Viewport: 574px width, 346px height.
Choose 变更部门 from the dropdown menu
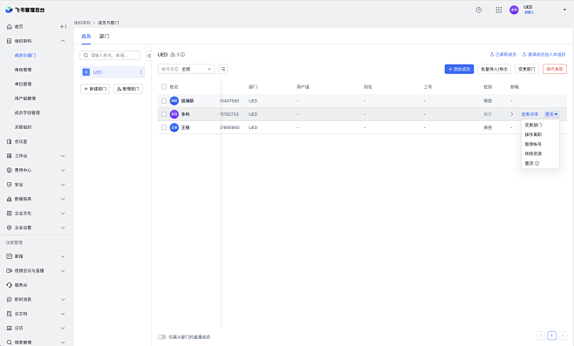point(533,126)
